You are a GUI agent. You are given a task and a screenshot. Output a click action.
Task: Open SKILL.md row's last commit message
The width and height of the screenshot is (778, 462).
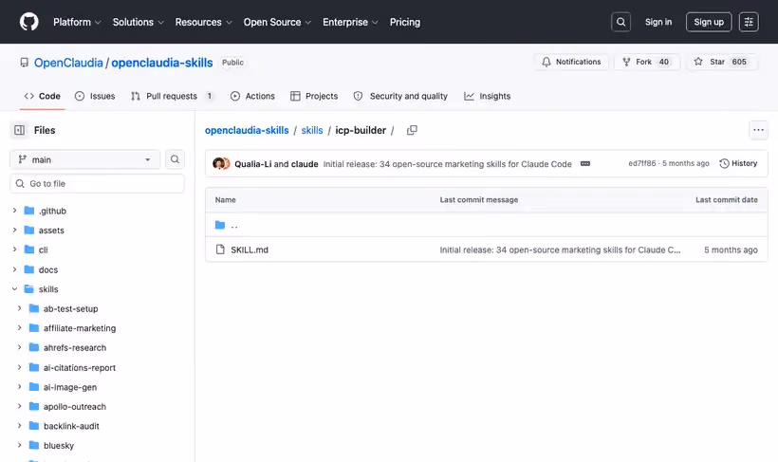560,249
